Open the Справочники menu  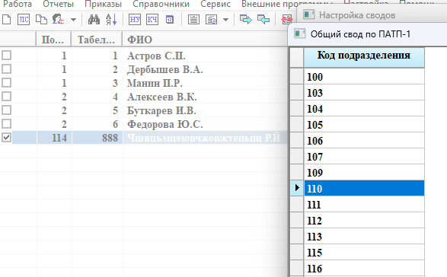click(161, 4)
